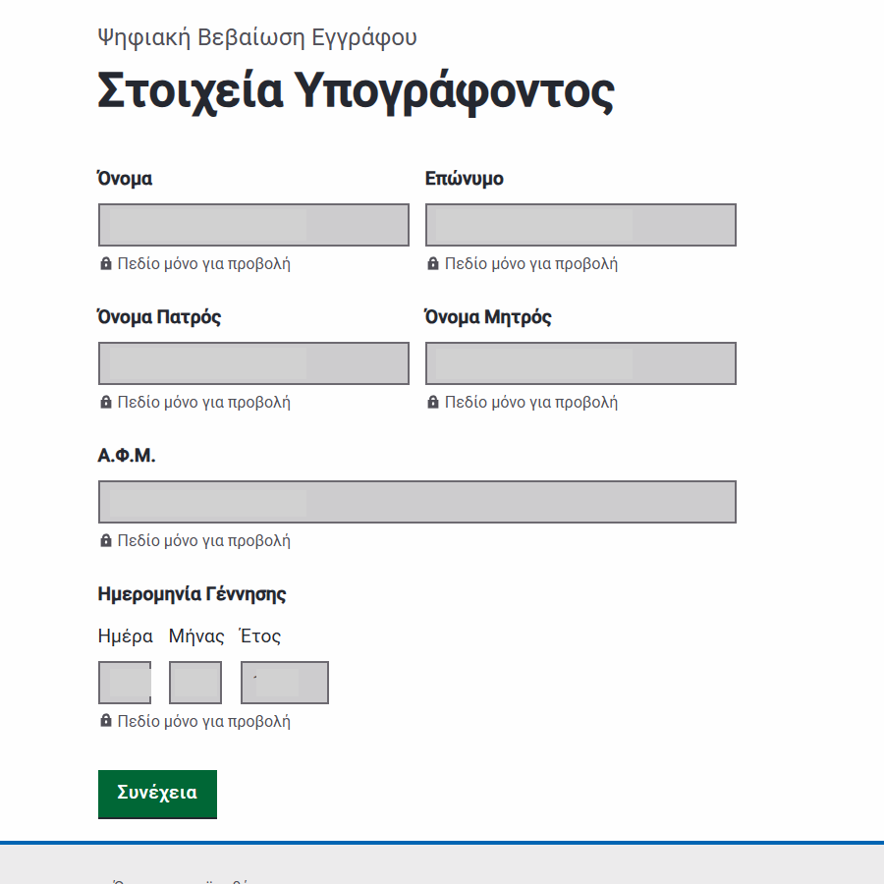Select the Επώνυμο input field
The image size is (884, 884).
tap(580, 225)
